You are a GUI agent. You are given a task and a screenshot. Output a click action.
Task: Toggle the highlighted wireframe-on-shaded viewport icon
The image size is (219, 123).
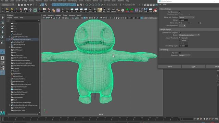pyautogui.click(x=85, y=18)
